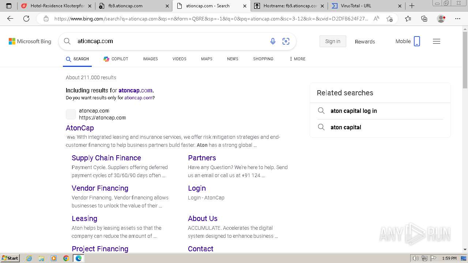468x263 pixels.
Task: Open Edge Settings and more menu
Action: 458,19
